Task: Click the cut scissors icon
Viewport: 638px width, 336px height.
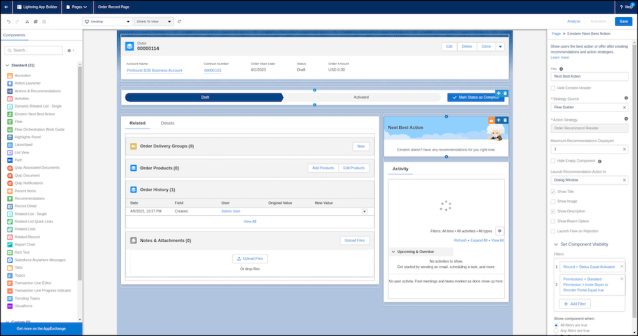Action: pyautogui.click(x=27, y=22)
